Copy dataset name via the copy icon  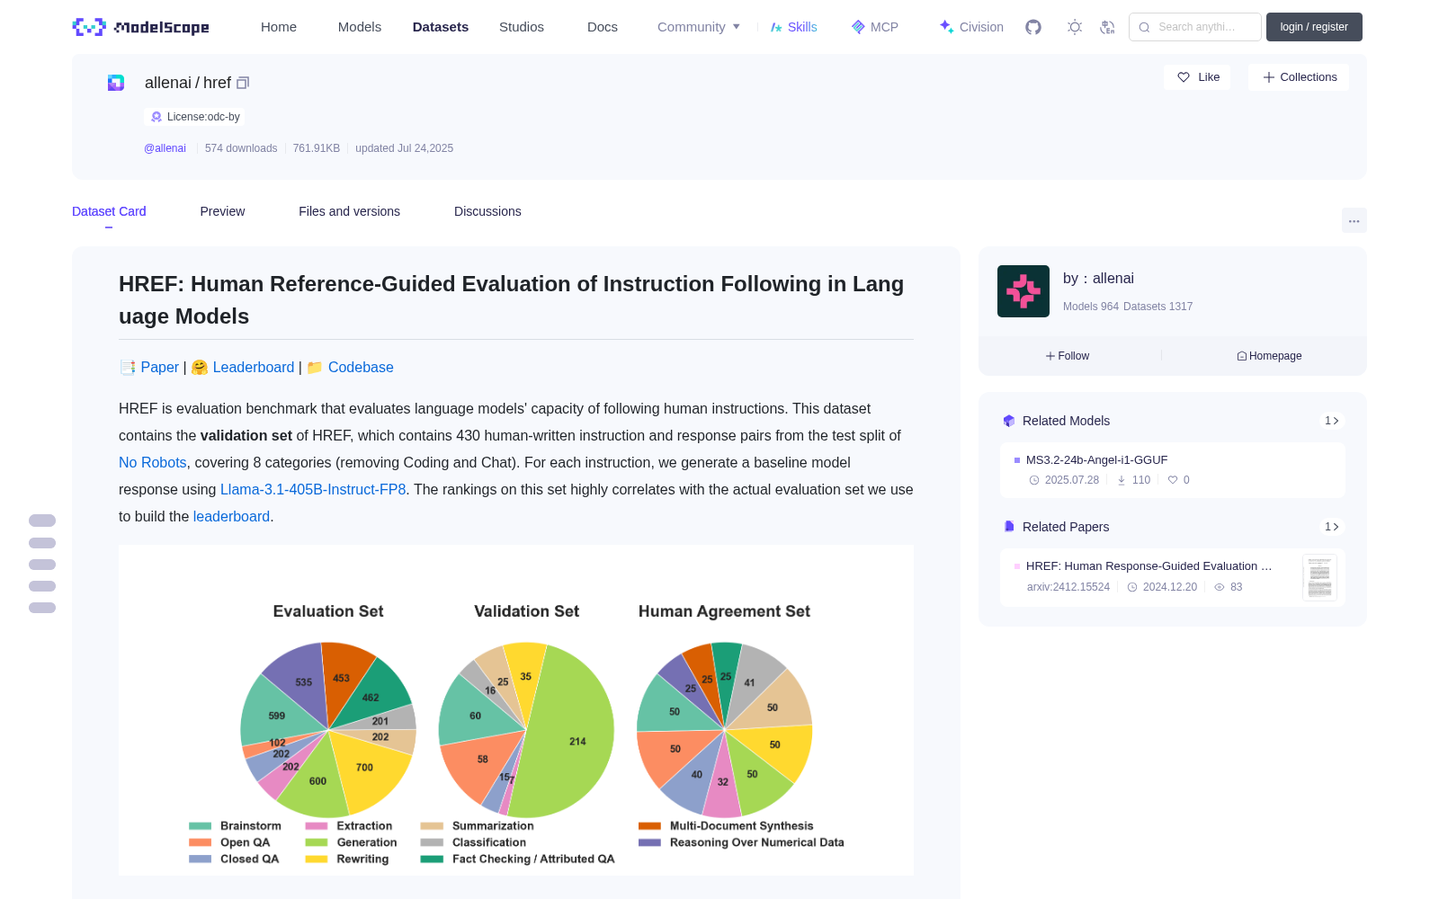[243, 83]
